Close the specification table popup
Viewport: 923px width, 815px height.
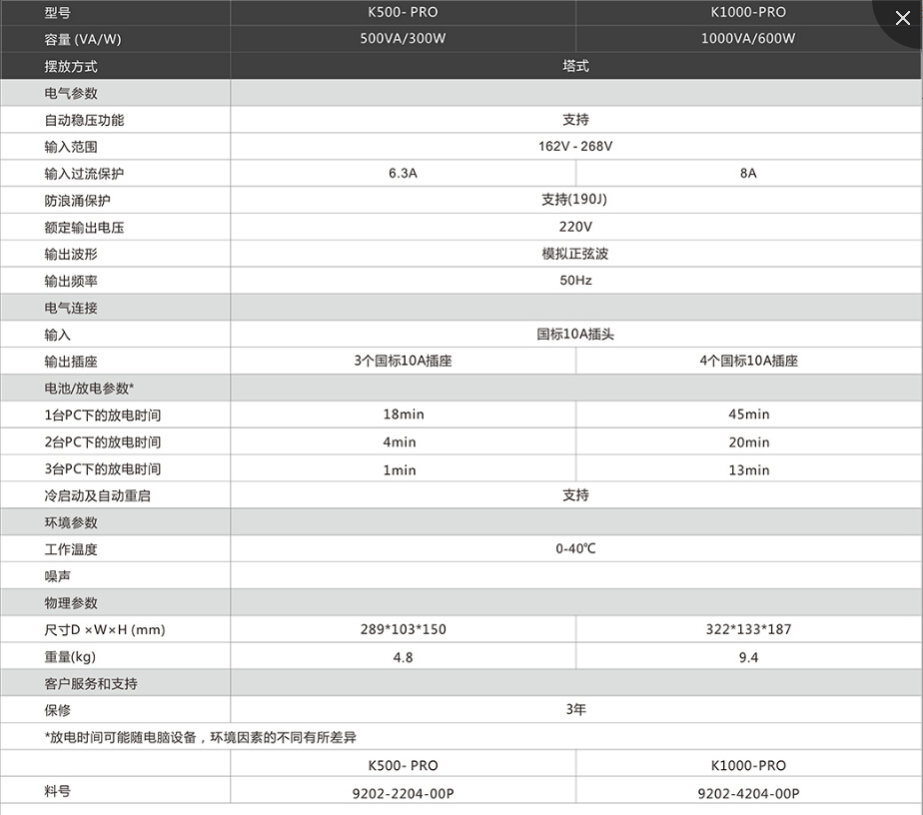tap(902, 18)
